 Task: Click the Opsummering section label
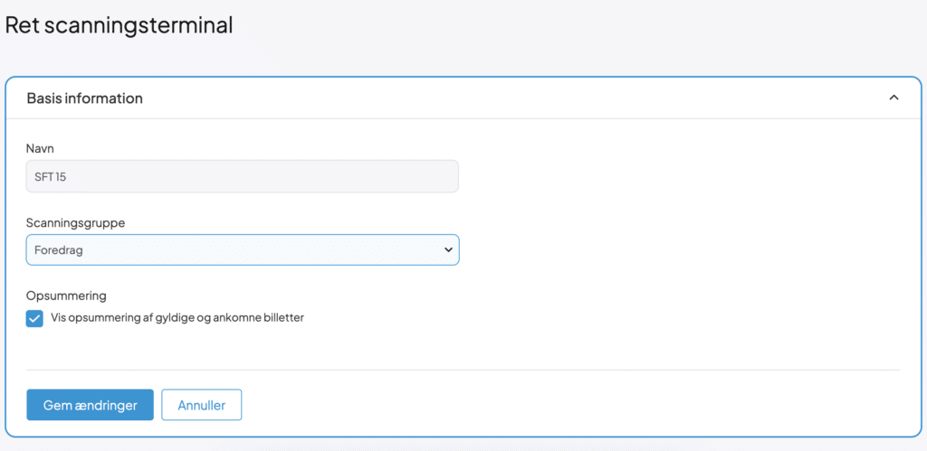(66, 296)
